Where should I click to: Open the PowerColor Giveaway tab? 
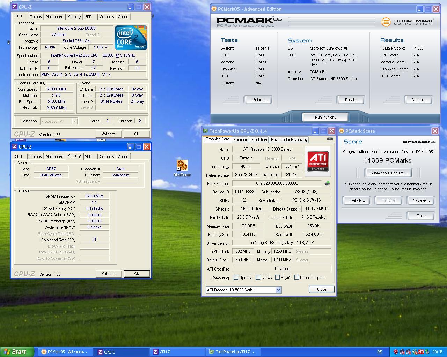(289, 139)
